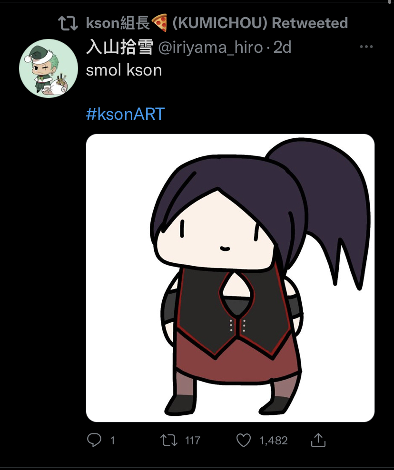The width and height of the screenshot is (394, 470).
Task: Click the display name 入山拾雪
Action: pyautogui.click(x=120, y=48)
